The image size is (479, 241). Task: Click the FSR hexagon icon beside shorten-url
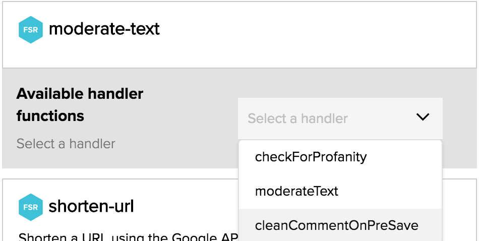[31, 207]
